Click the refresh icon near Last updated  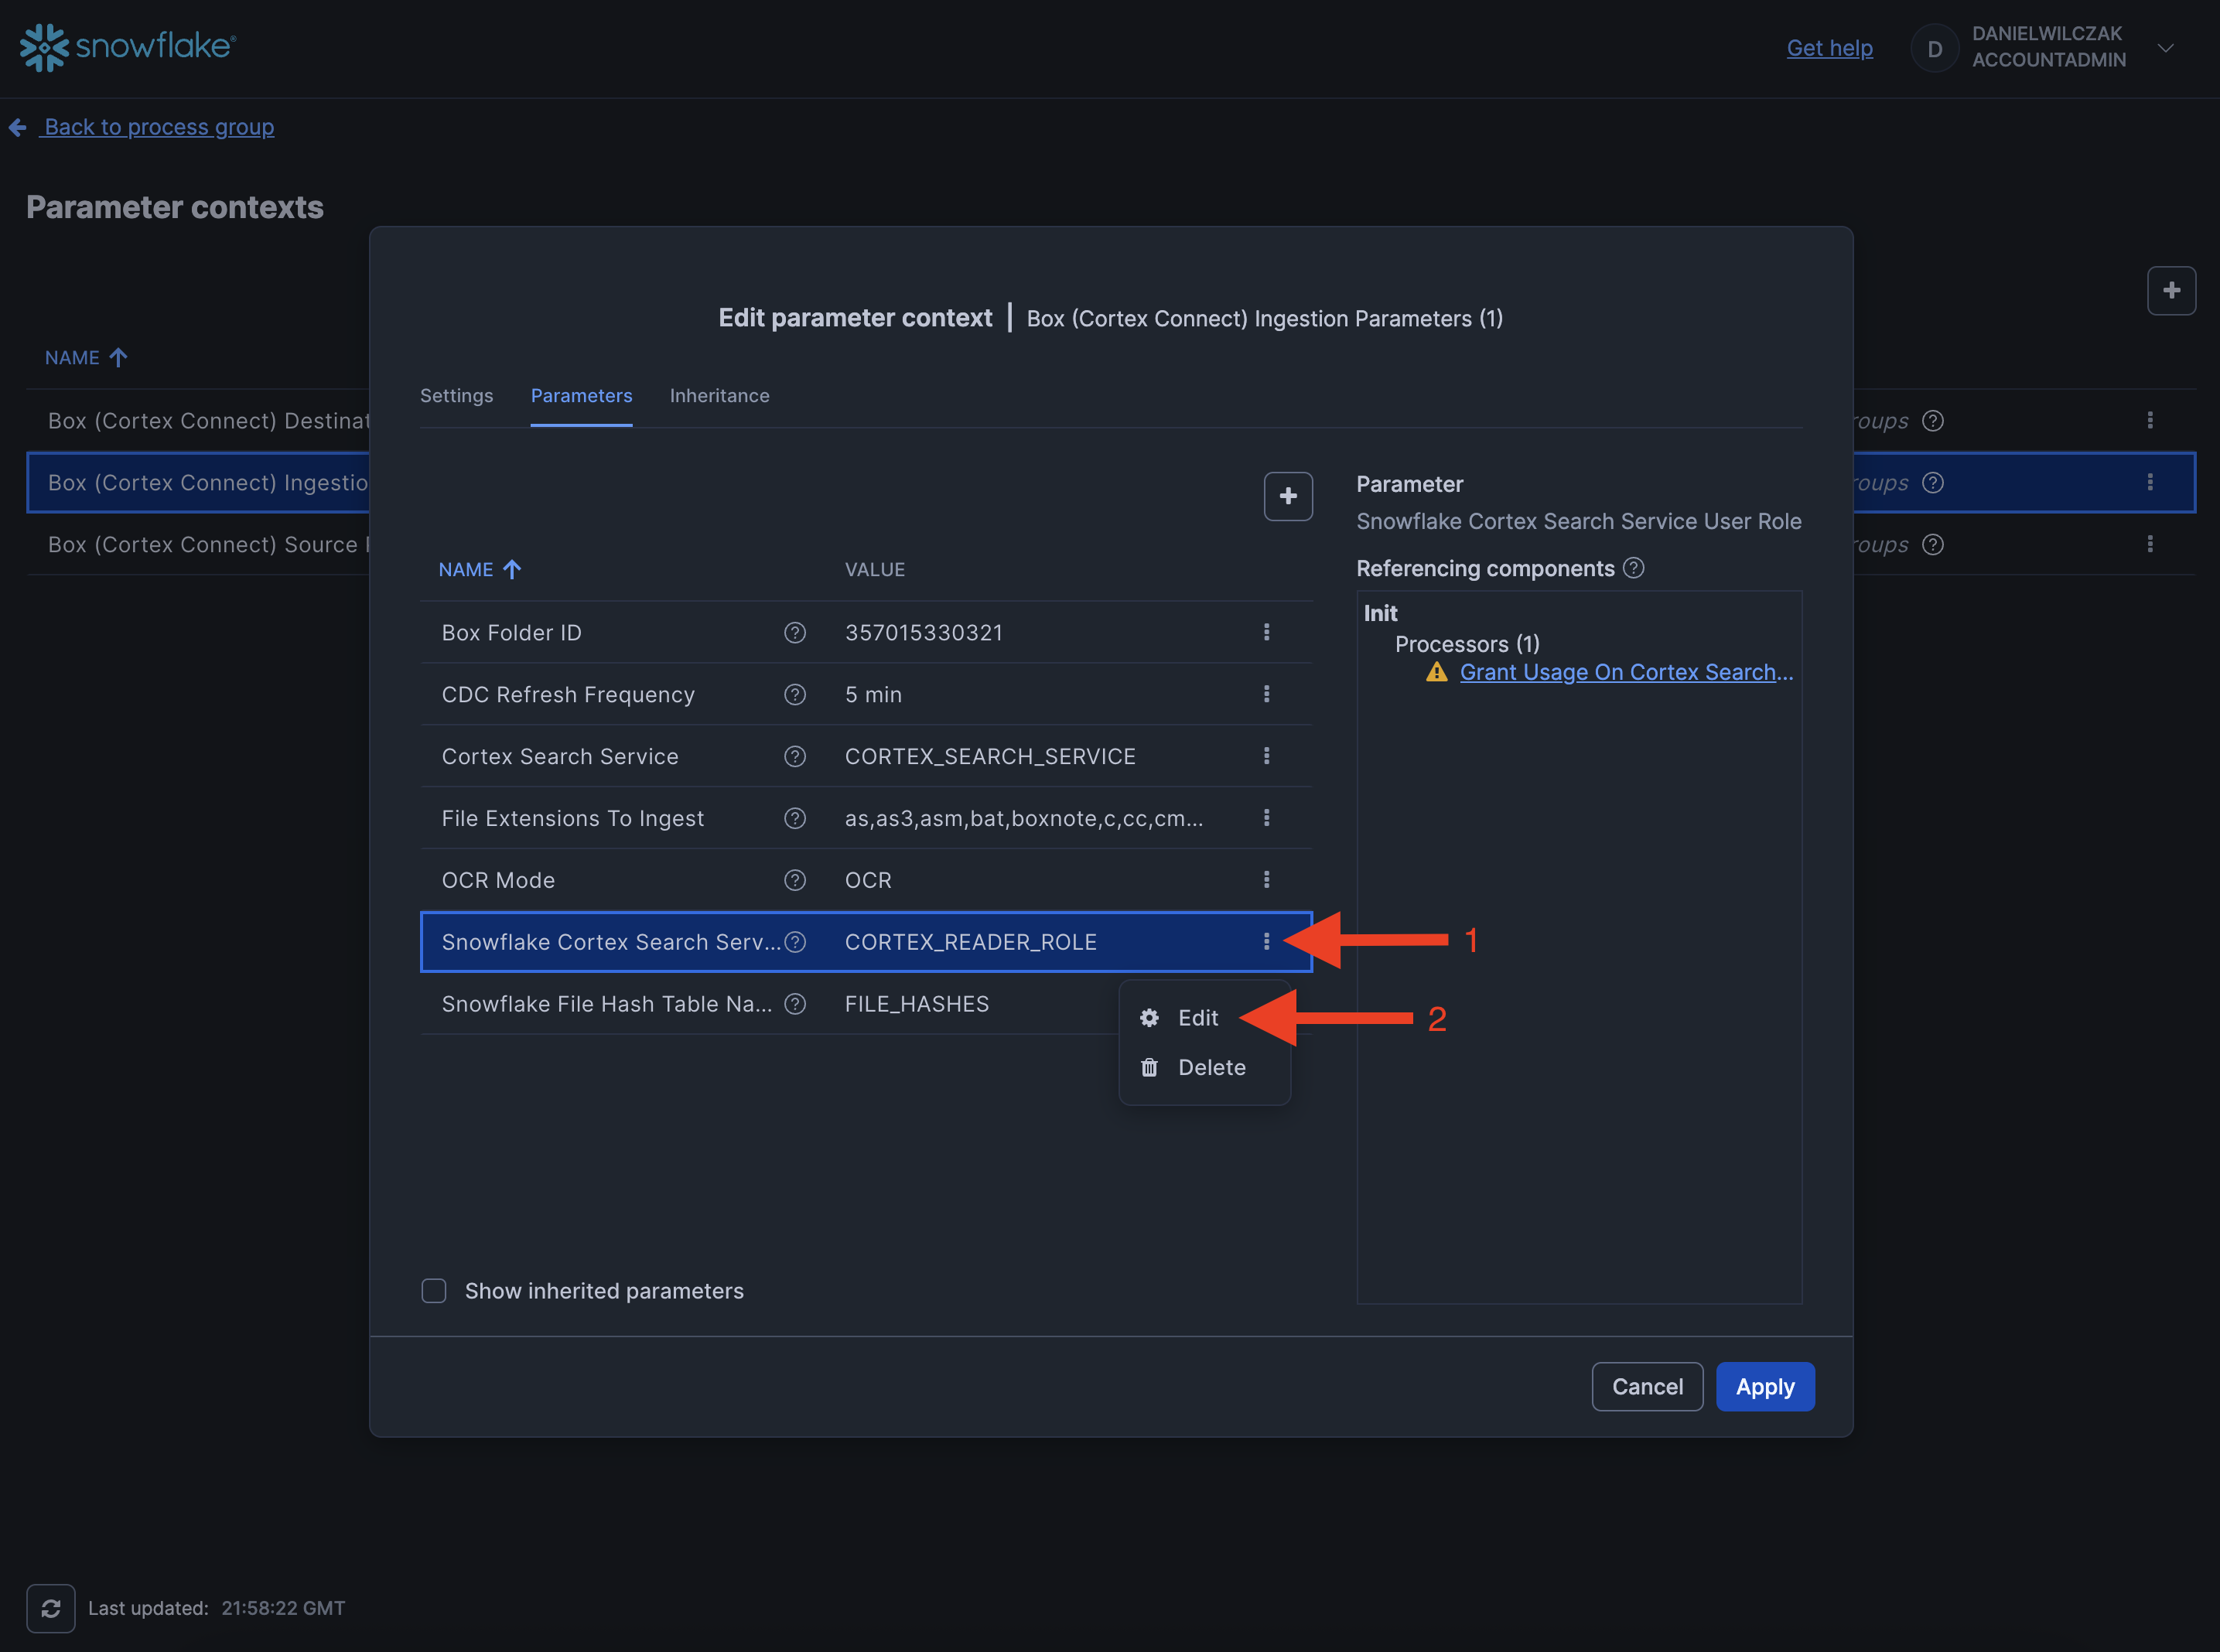51,1608
